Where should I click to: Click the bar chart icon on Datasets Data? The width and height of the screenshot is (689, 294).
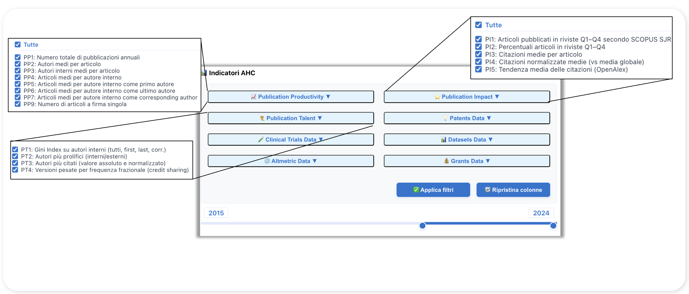click(444, 139)
